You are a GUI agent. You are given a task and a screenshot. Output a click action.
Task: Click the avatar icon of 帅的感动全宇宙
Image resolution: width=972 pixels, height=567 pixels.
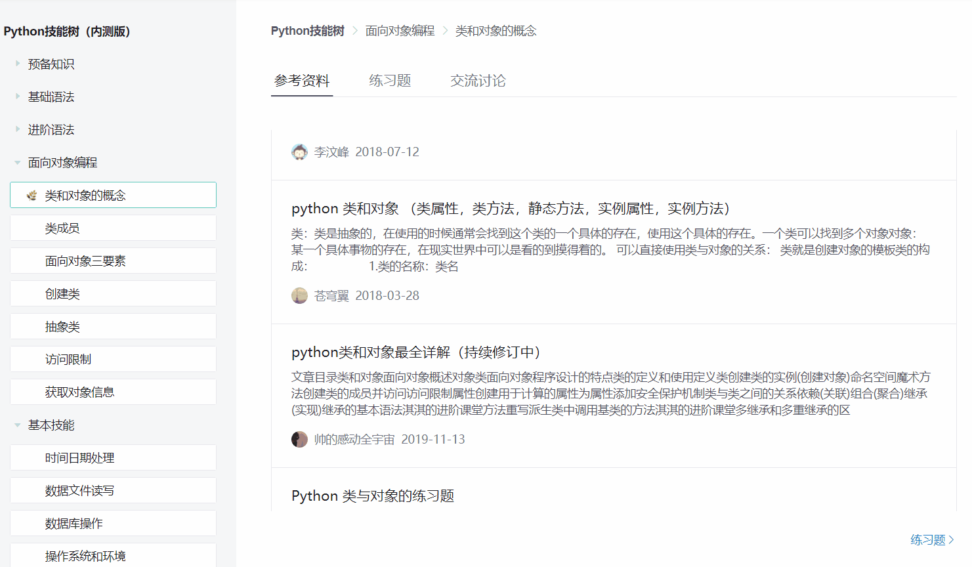(299, 439)
